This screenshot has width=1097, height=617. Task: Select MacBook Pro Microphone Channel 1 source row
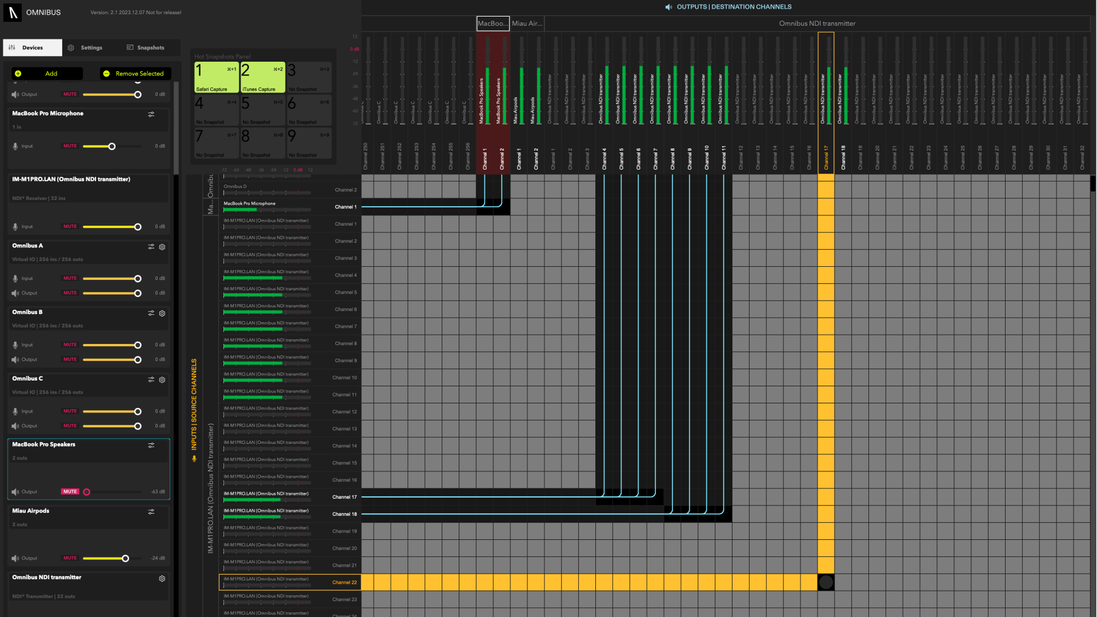[x=290, y=207]
